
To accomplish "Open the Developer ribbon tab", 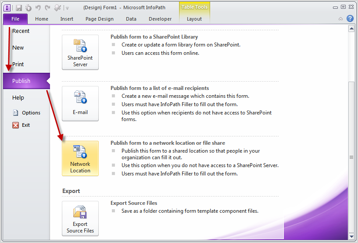I will [160, 19].
